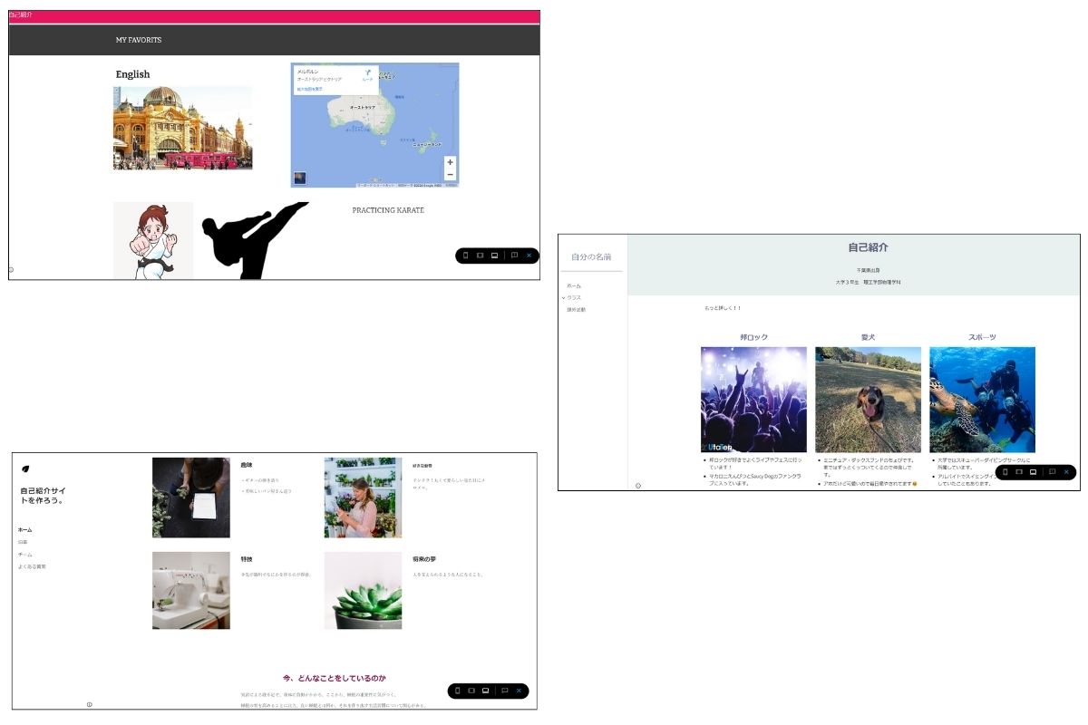Expand the クラス chevron in the sidebar

(x=563, y=297)
